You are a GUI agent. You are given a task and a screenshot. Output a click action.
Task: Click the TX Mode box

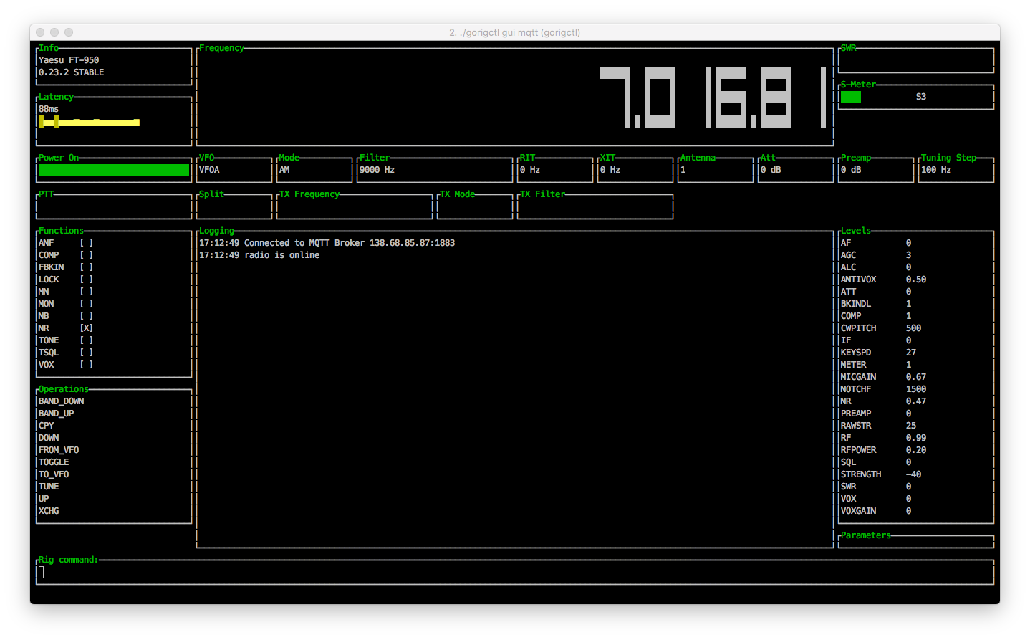(475, 206)
